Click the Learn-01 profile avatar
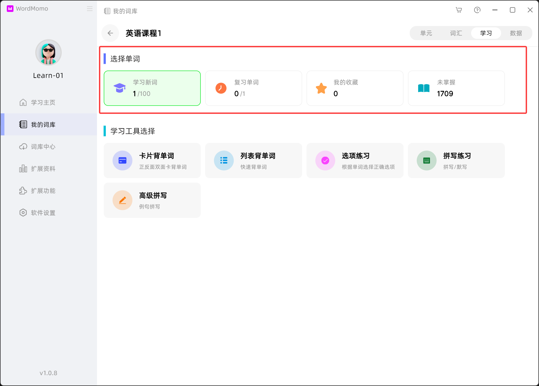The image size is (539, 386). pyautogui.click(x=48, y=53)
